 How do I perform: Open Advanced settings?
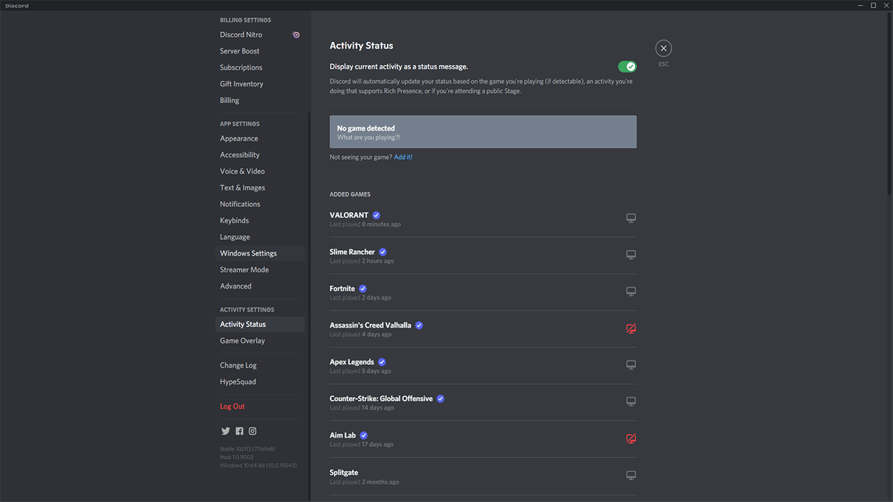point(260,286)
